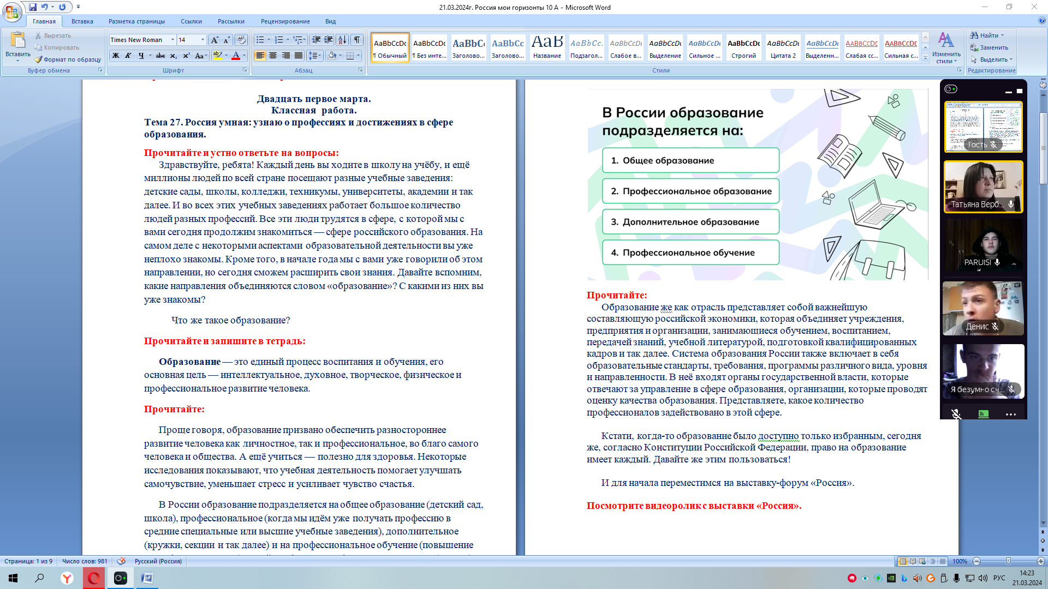Toggle italic formatting (К)
The height and width of the screenshot is (589, 1048).
coord(128,56)
